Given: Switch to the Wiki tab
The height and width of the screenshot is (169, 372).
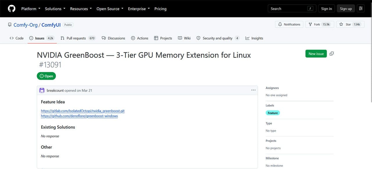Looking at the screenshot, I should pos(184,38).
